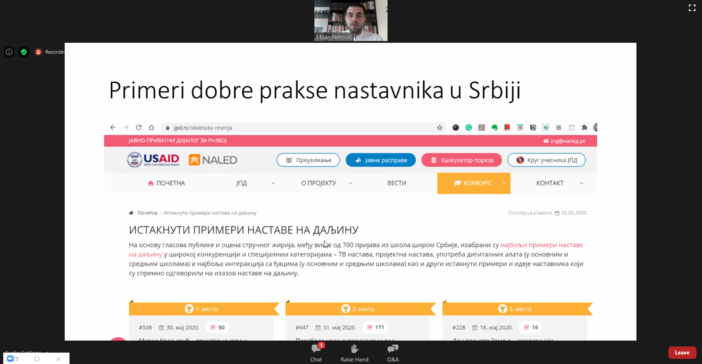Raise your hand in the meeting
The height and width of the screenshot is (364, 702).
(354, 352)
